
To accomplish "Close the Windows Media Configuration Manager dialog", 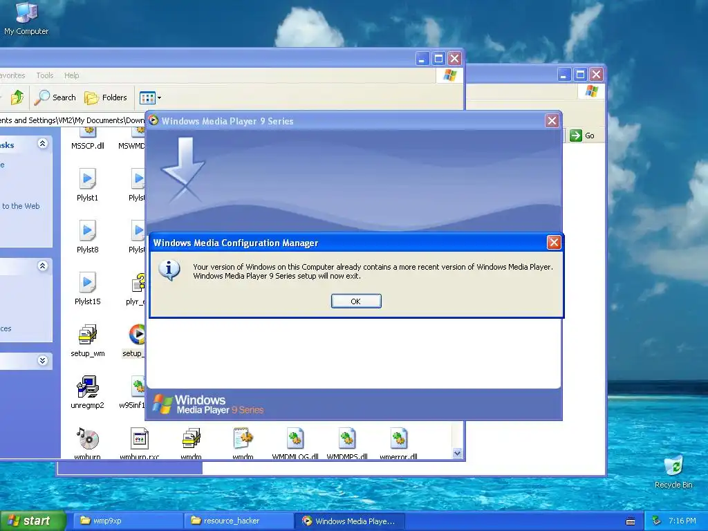I will [x=554, y=243].
